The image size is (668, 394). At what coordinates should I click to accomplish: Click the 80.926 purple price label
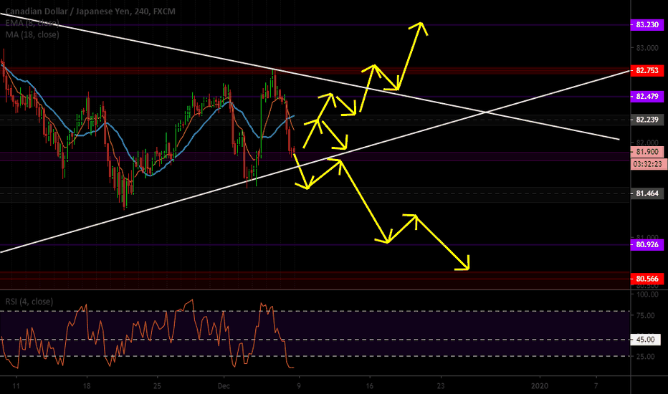(x=647, y=245)
